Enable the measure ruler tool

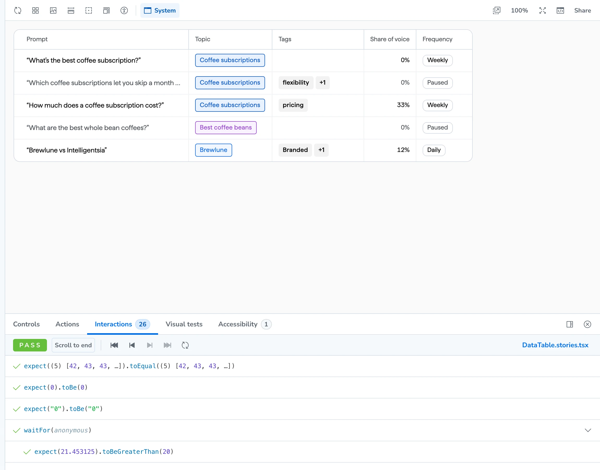click(x=71, y=10)
